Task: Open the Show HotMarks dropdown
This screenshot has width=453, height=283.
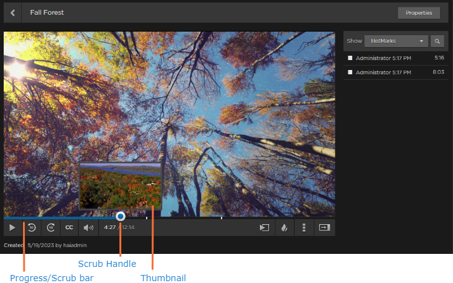Action: coord(395,41)
